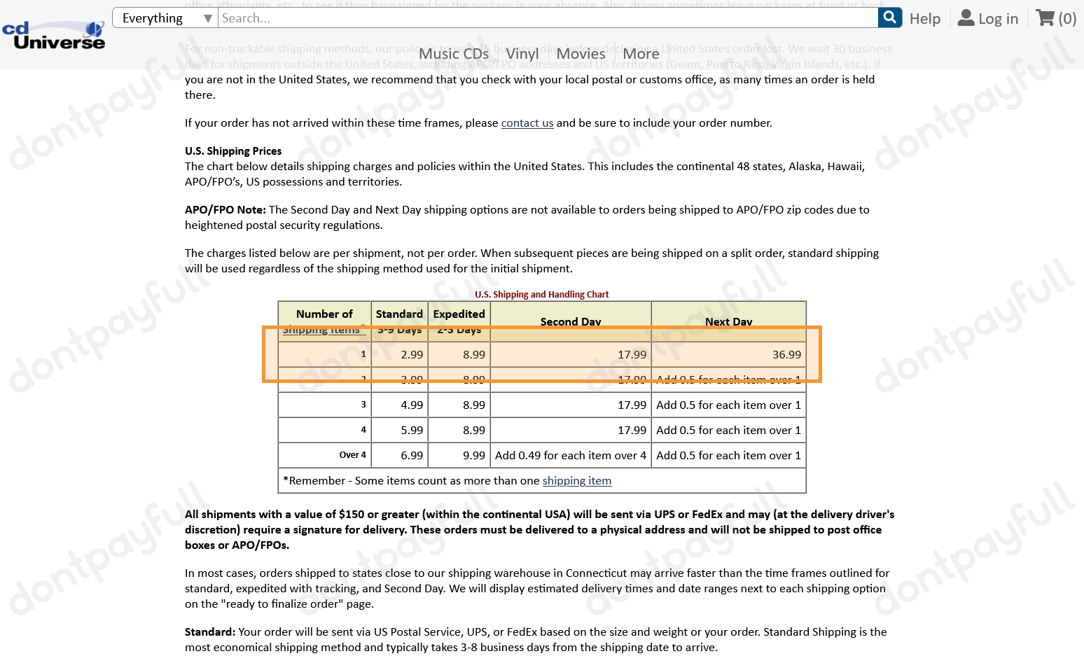Screen dimensions: 1084x663
Task: Click the user profile icon
Action: pyautogui.click(x=966, y=18)
